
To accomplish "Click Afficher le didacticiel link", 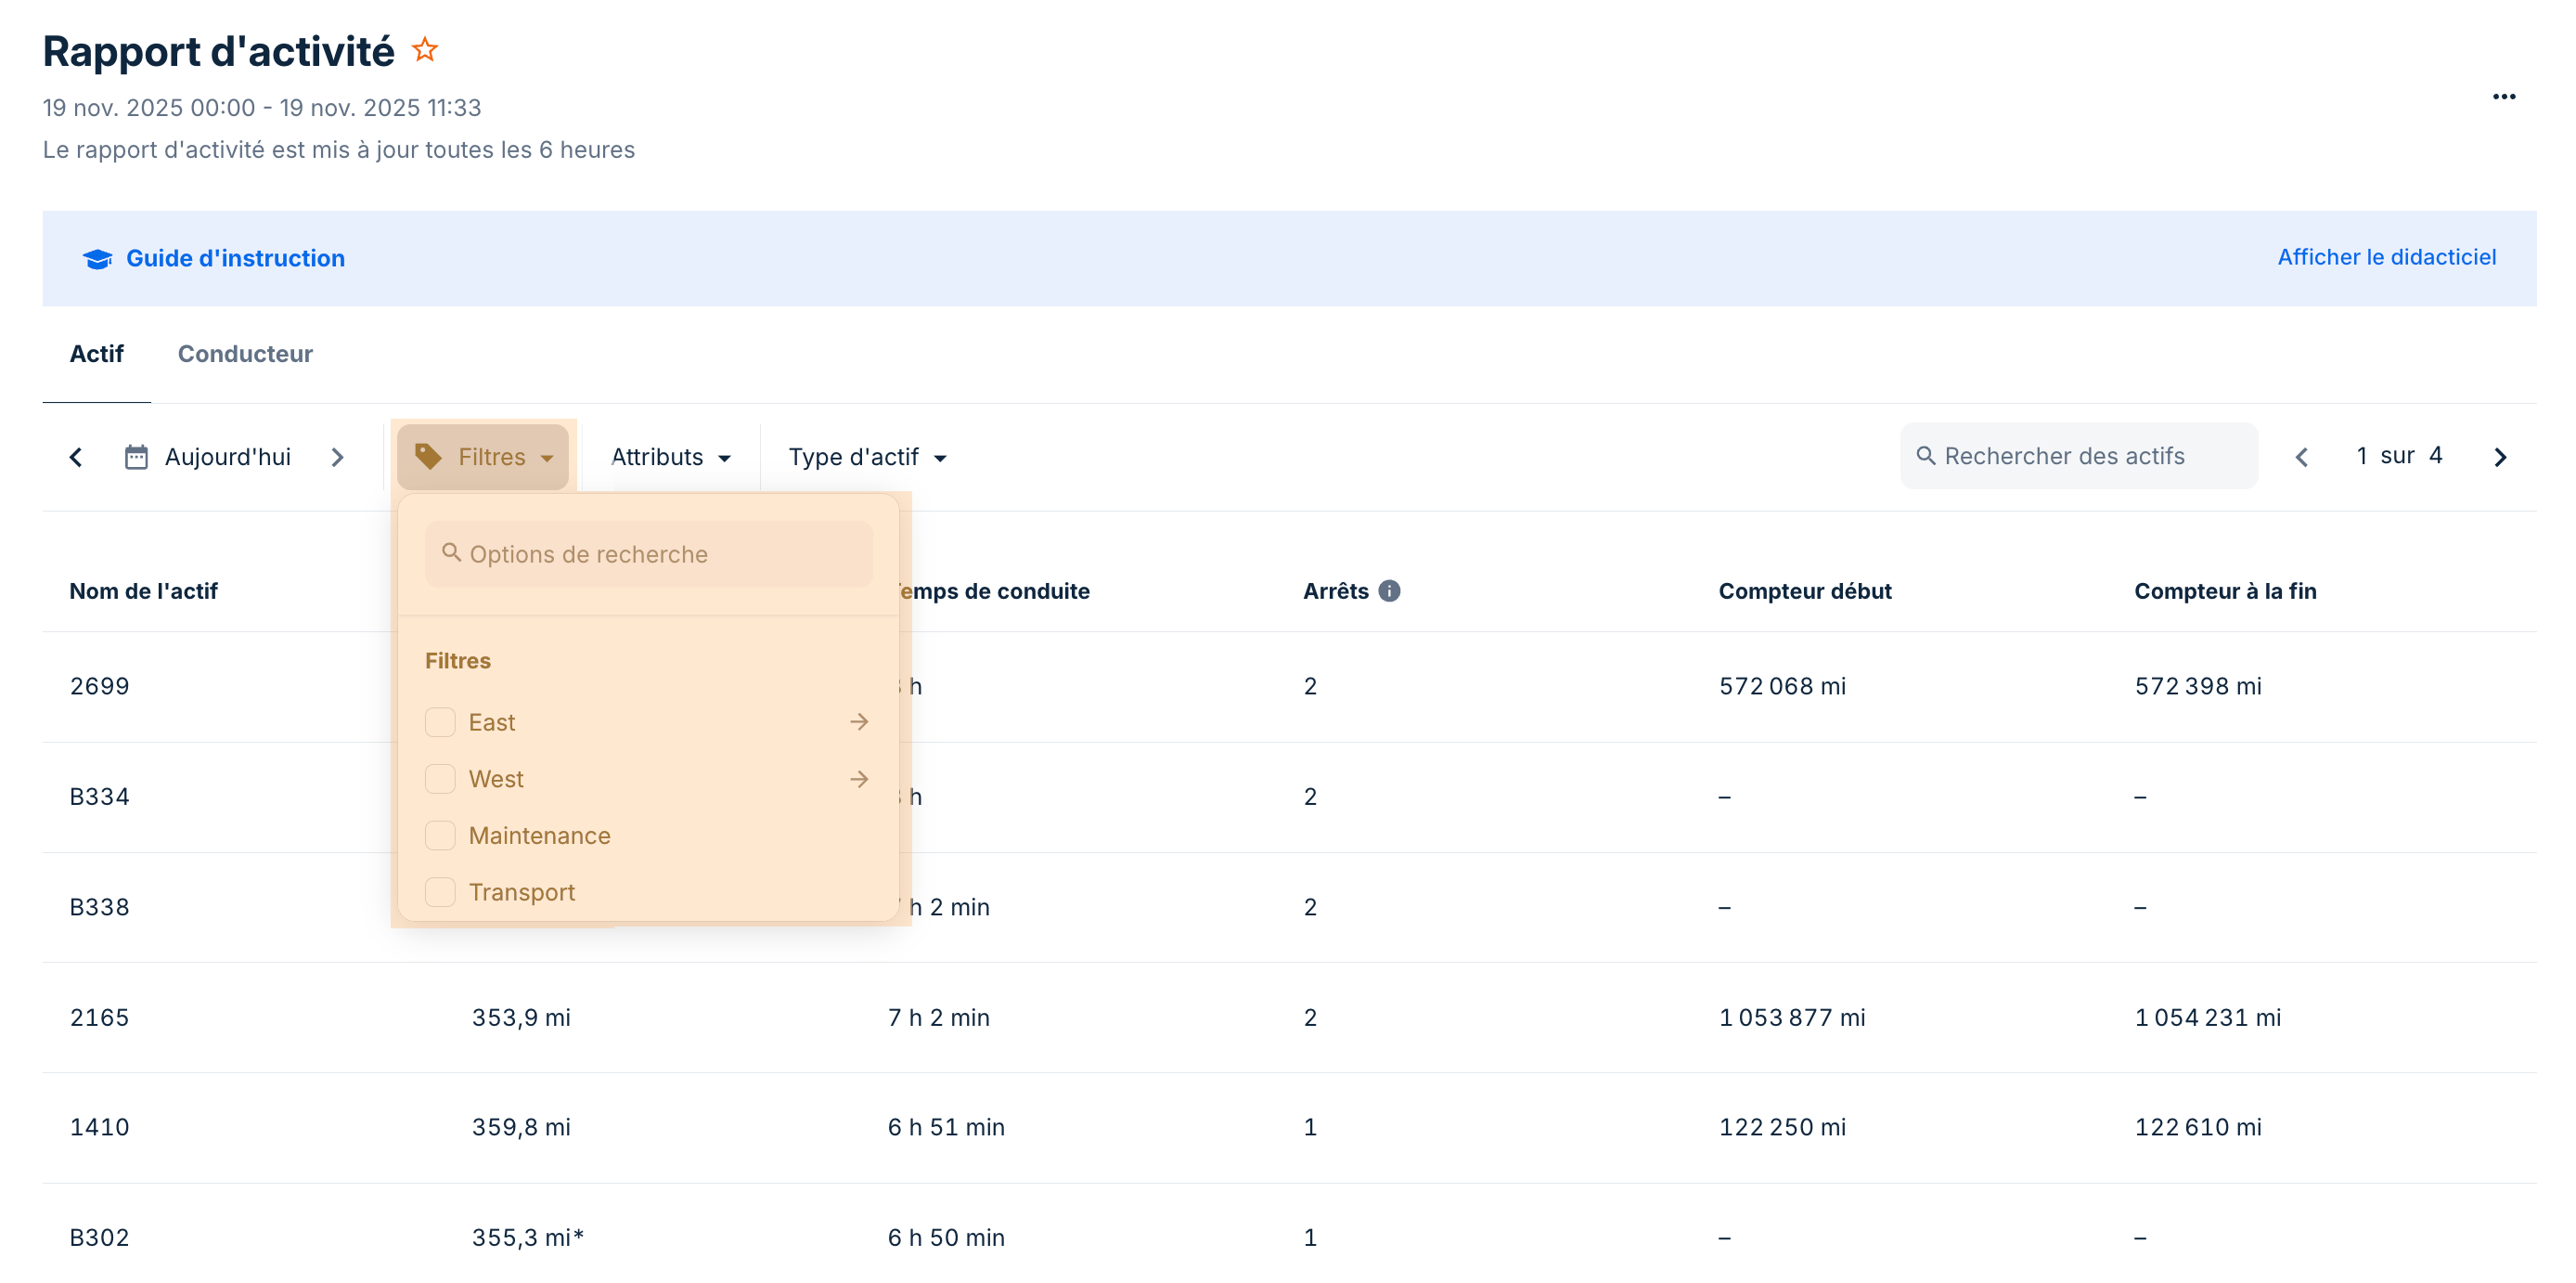I will pyautogui.click(x=2386, y=257).
